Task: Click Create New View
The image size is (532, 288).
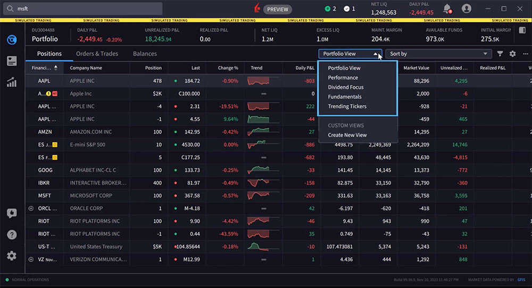Action: point(347,135)
